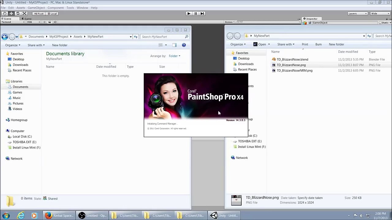
Task: Toggle Scene view lighting sun icon
Action: 44,22
